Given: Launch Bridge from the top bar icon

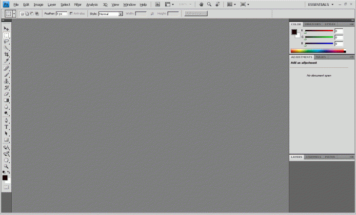Looking at the screenshot, I should 158,4.
